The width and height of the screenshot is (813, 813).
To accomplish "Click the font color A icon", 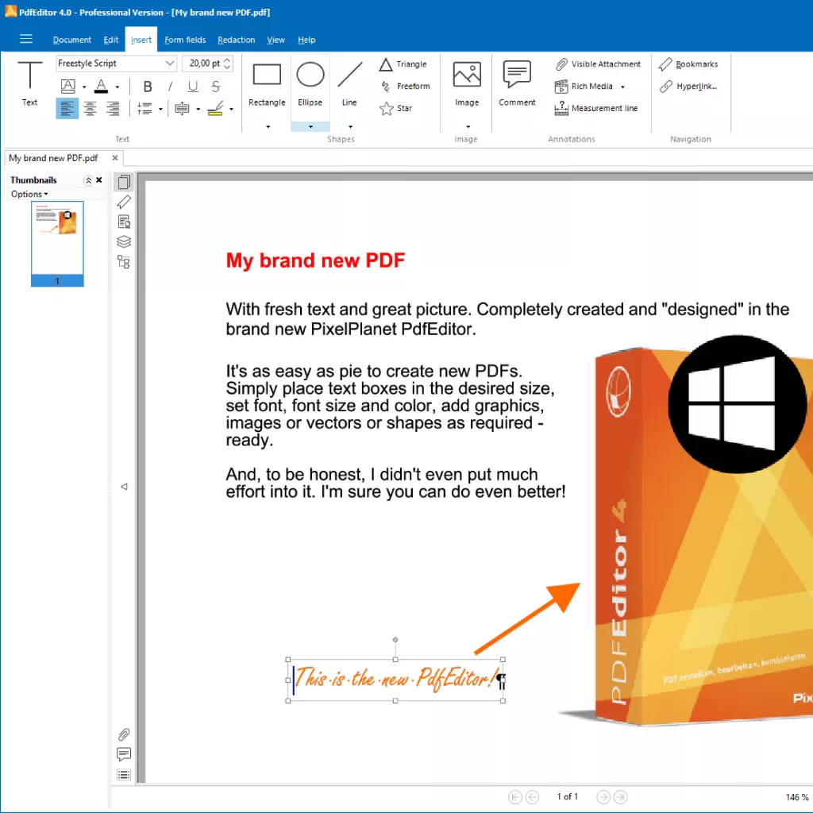I will [101, 86].
